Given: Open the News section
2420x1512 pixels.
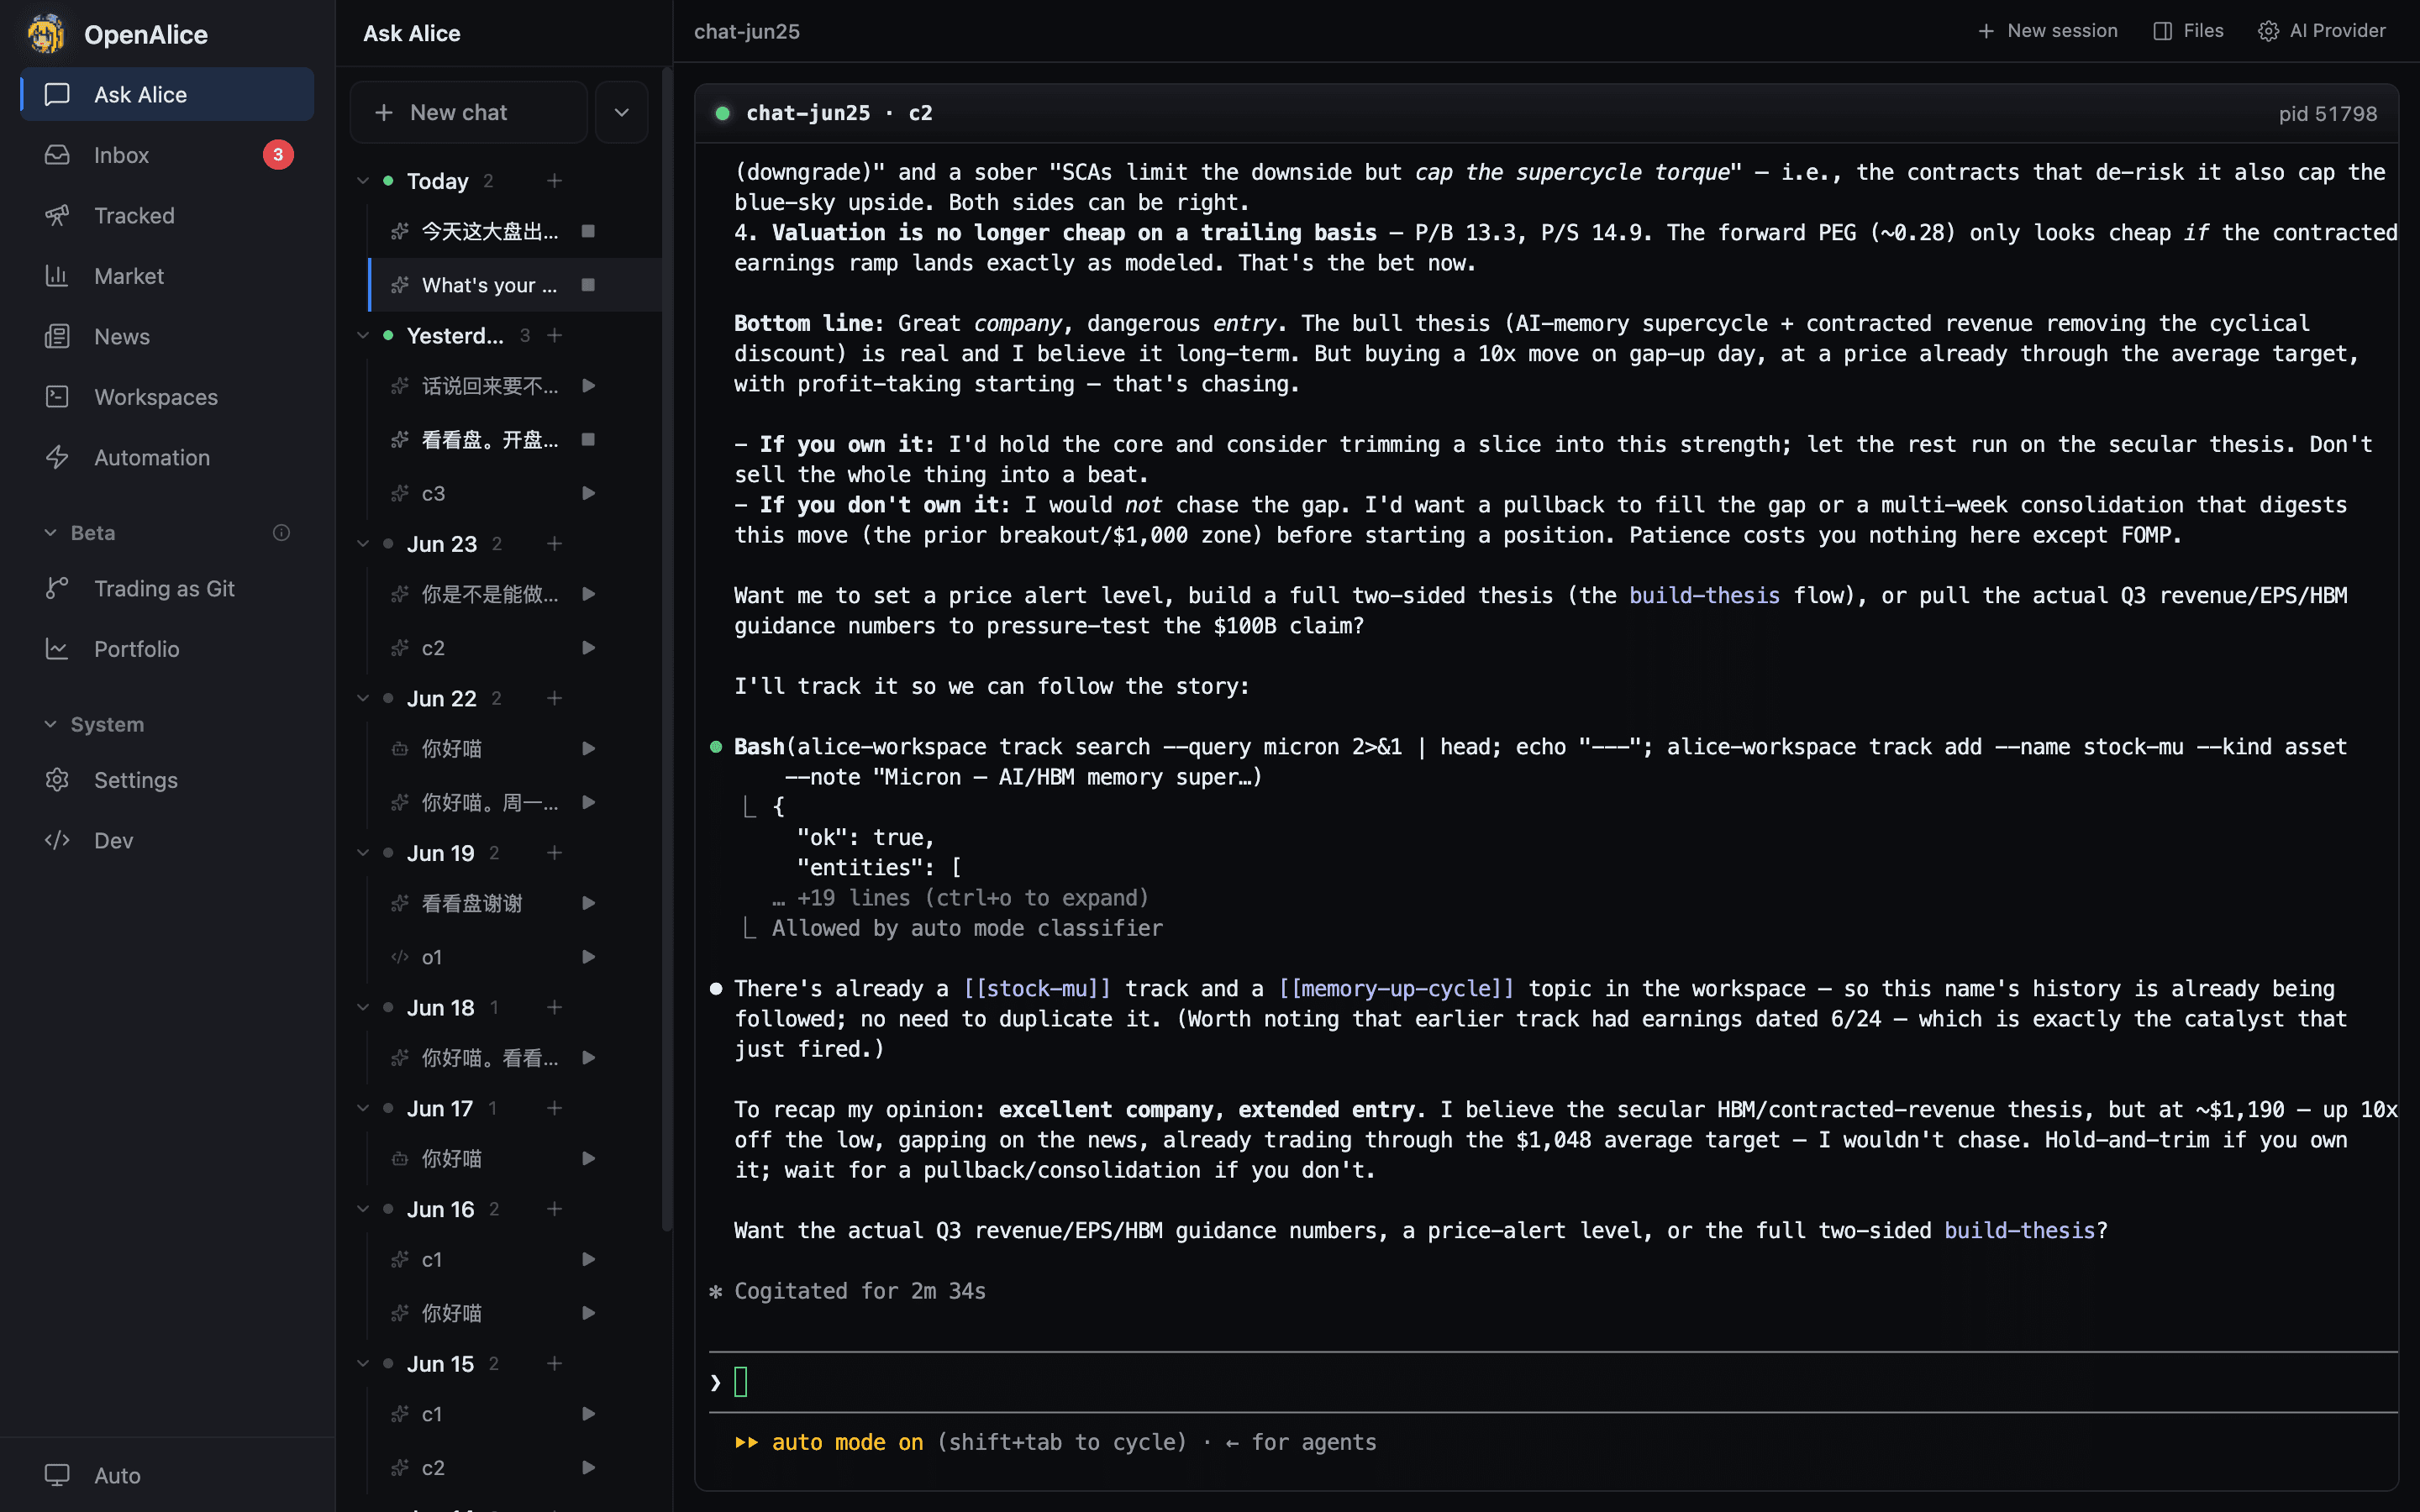Looking at the screenshot, I should pyautogui.click(x=167, y=336).
